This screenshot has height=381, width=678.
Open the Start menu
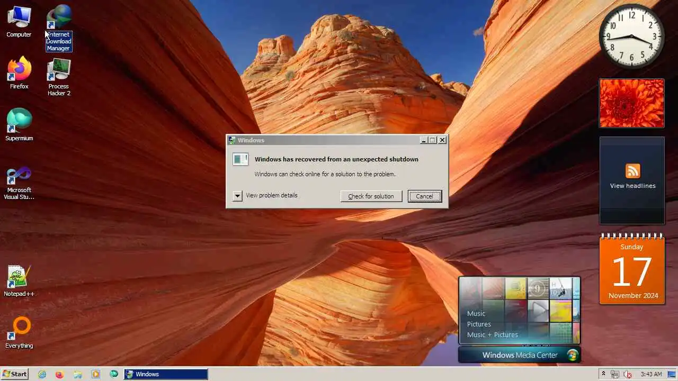click(14, 374)
